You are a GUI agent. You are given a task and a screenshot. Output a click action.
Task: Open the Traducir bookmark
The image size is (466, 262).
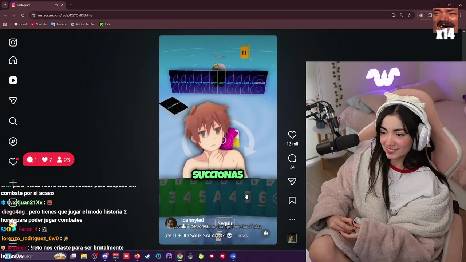pos(59,24)
